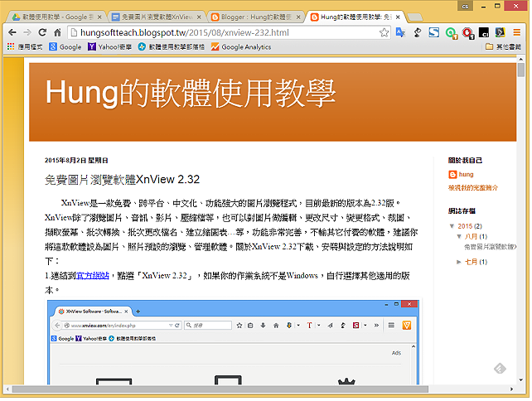The width and height of the screenshot is (532, 401).
Task: Open the Apps shortcut in bookmarks bar
Action: pyautogui.click(x=25, y=47)
